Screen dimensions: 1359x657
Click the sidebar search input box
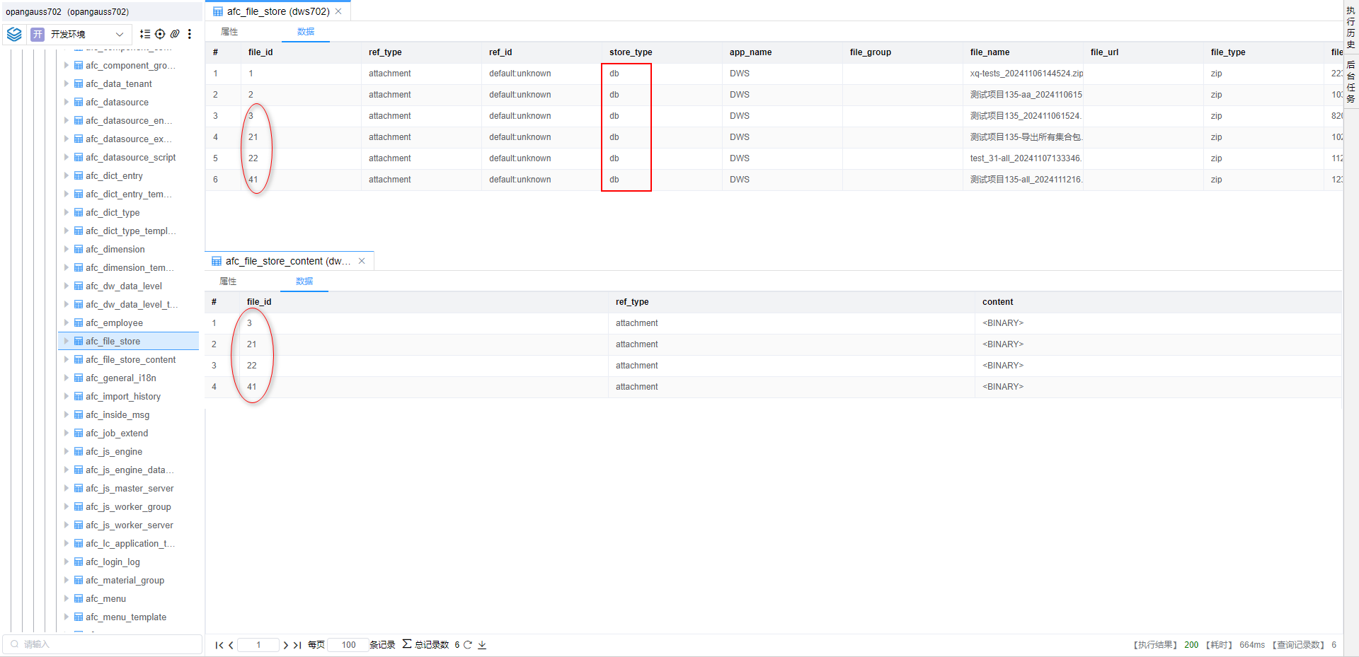pyautogui.click(x=103, y=644)
